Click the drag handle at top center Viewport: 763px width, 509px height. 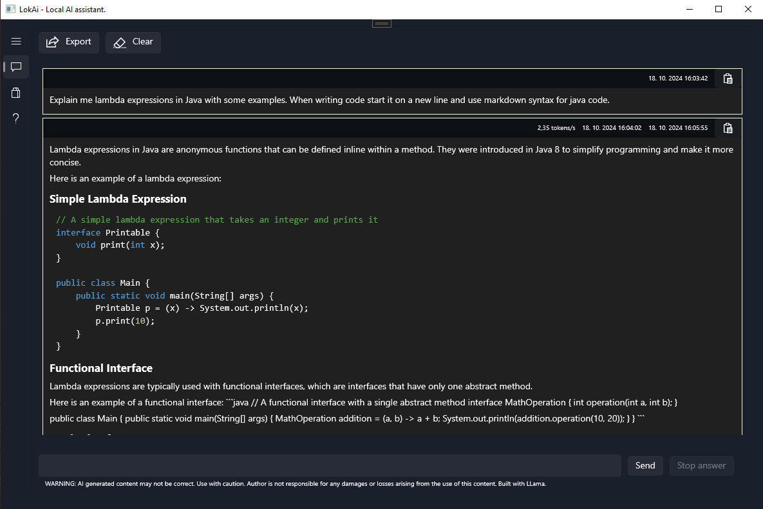381,23
